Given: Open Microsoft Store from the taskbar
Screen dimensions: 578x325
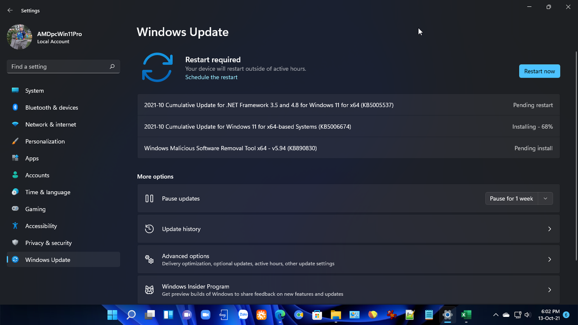Looking at the screenshot, I should (x=317, y=315).
